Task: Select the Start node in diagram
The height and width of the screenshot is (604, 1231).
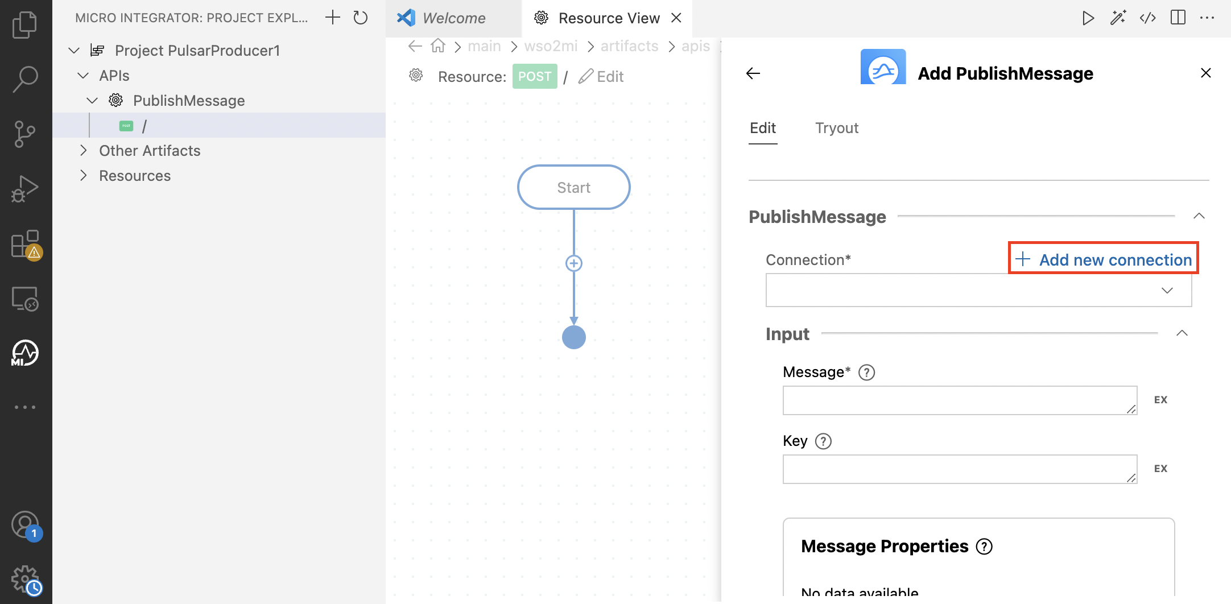Action: click(574, 188)
